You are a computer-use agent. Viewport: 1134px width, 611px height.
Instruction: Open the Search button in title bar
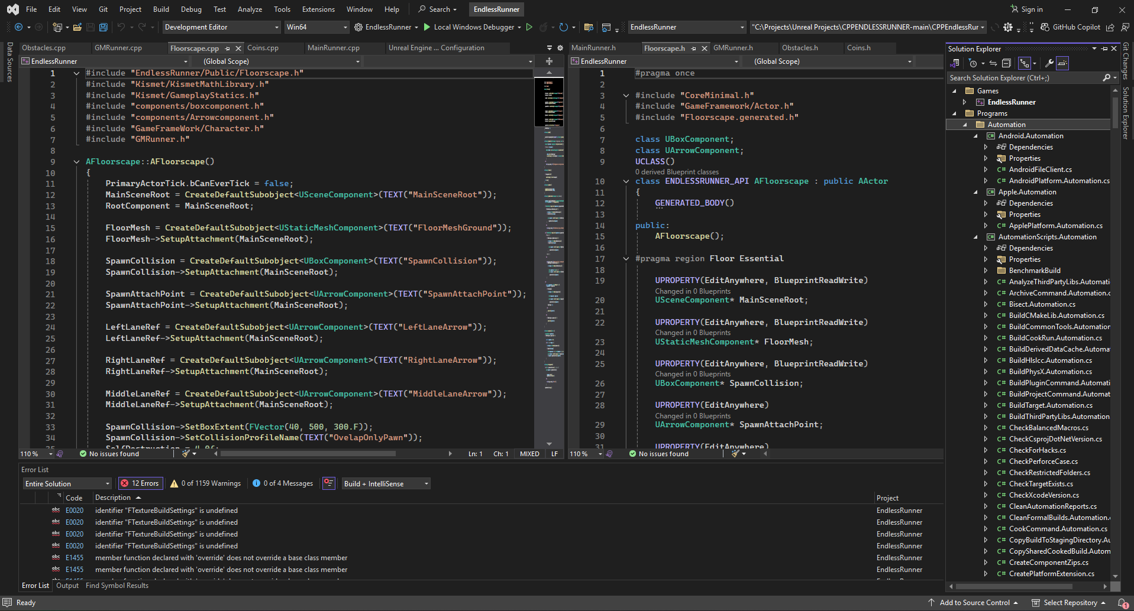click(x=438, y=9)
